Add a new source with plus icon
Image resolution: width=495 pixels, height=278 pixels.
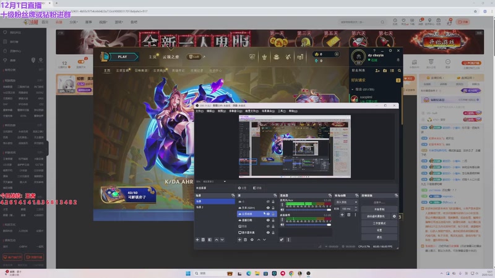(239, 240)
